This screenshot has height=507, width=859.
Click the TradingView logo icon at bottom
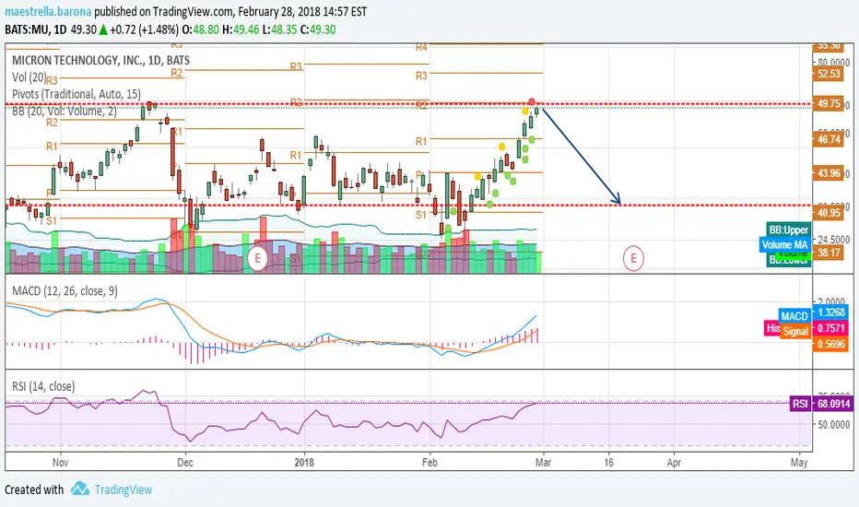tap(80, 489)
